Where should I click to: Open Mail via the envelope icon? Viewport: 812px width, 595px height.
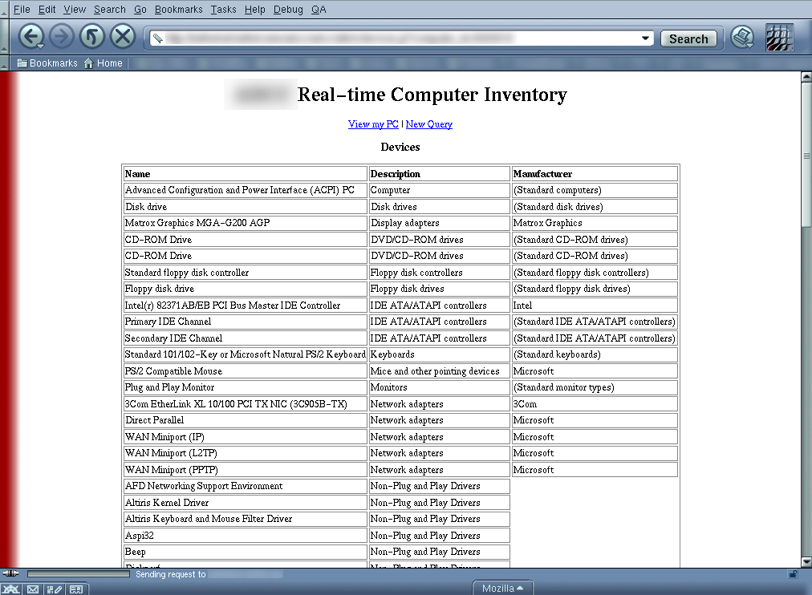point(33,589)
